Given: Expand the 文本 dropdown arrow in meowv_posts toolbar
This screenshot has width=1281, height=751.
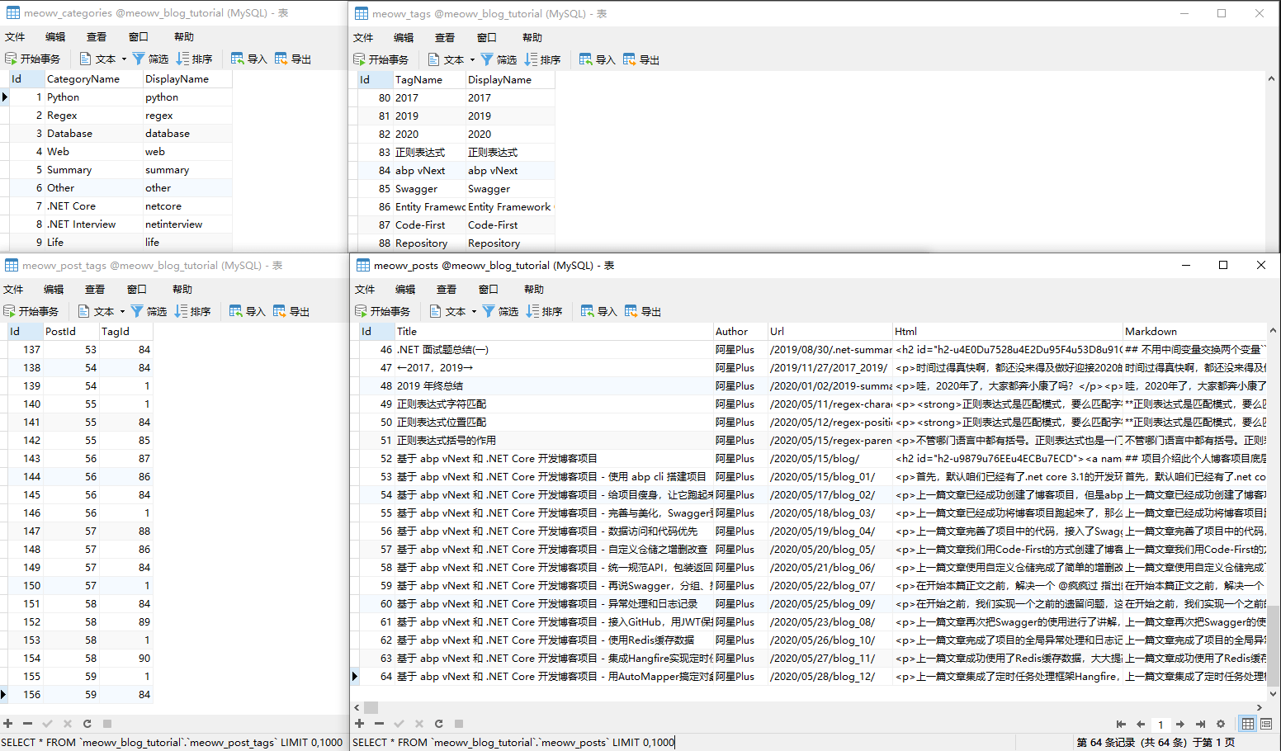Looking at the screenshot, I should click(x=474, y=312).
